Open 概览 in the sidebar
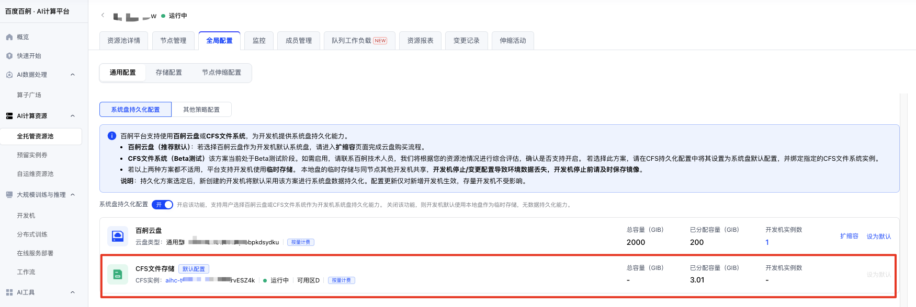The image size is (916, 307). pos(23,37)
